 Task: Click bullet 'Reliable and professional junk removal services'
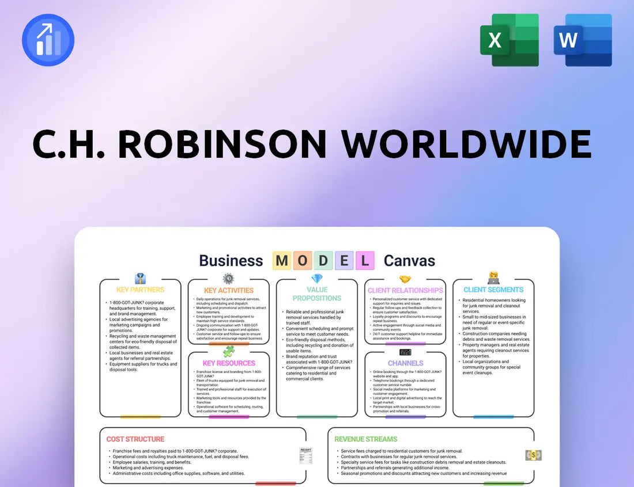pyautogui.click(x=315, y=317)
